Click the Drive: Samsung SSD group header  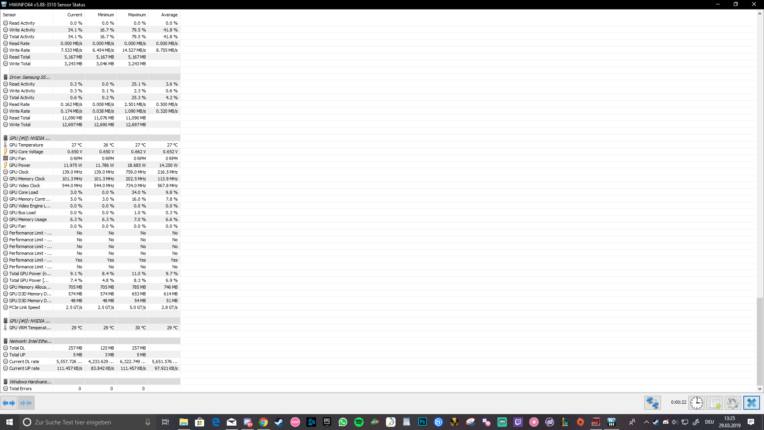click(x=30, y=77)
